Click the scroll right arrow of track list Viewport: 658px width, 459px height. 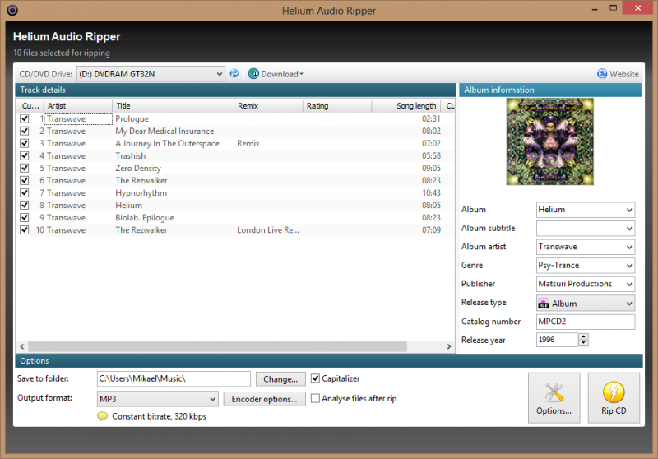point(448,346)
